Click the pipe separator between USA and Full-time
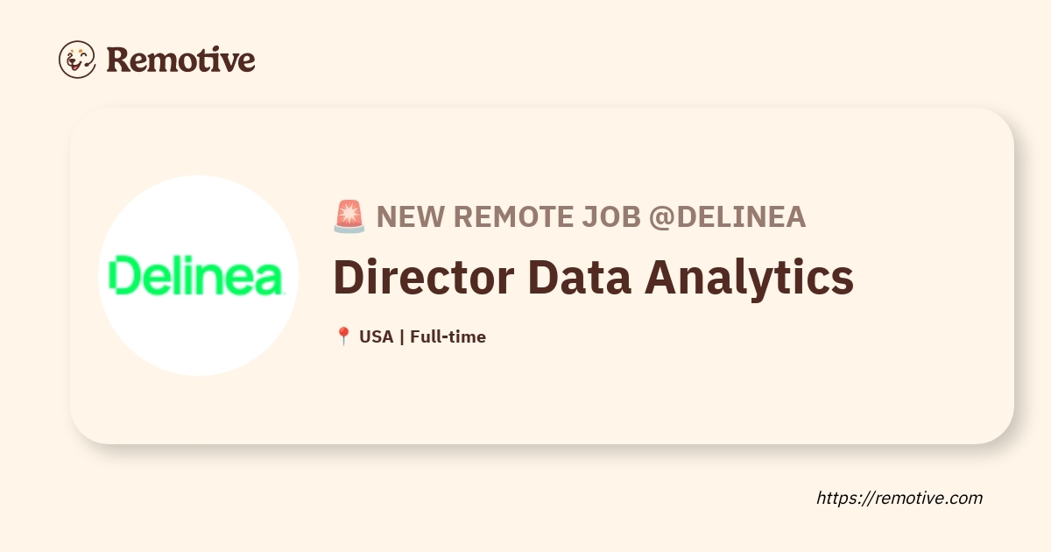 pos(402,336)
